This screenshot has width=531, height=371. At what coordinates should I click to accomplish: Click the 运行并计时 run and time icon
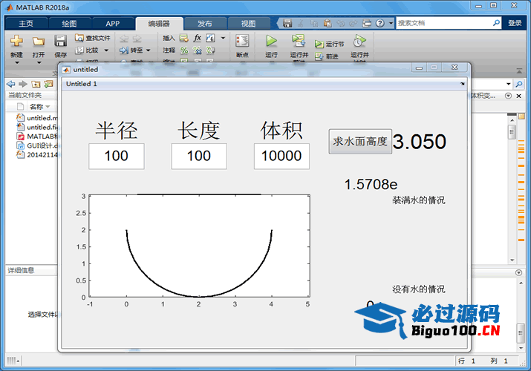click(359, 41)
